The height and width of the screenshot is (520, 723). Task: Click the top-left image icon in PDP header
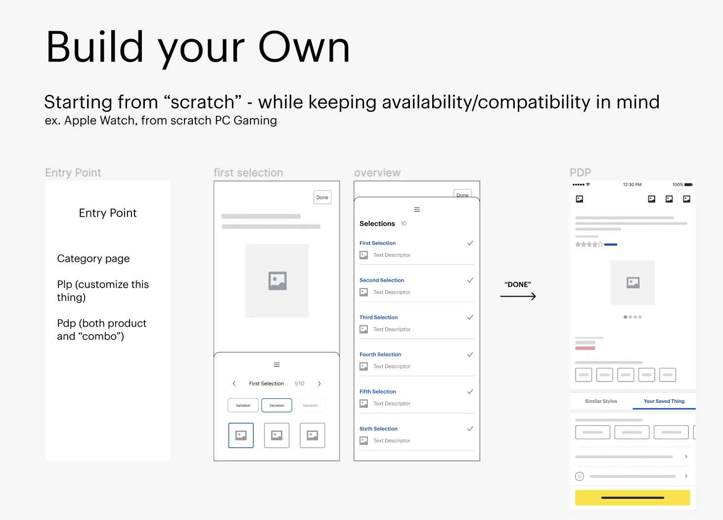pos(580,199)
